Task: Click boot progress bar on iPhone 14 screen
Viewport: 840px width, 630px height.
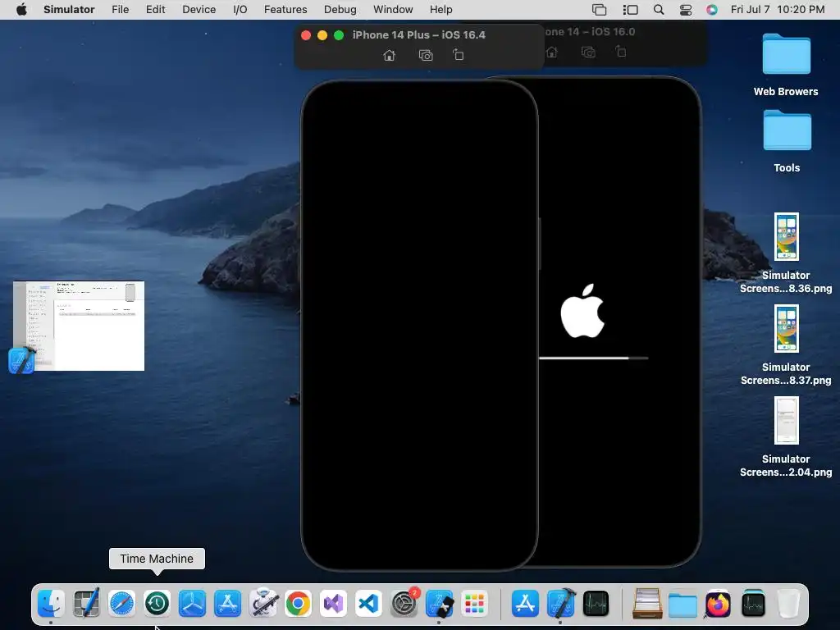Action: pos(593,358)
